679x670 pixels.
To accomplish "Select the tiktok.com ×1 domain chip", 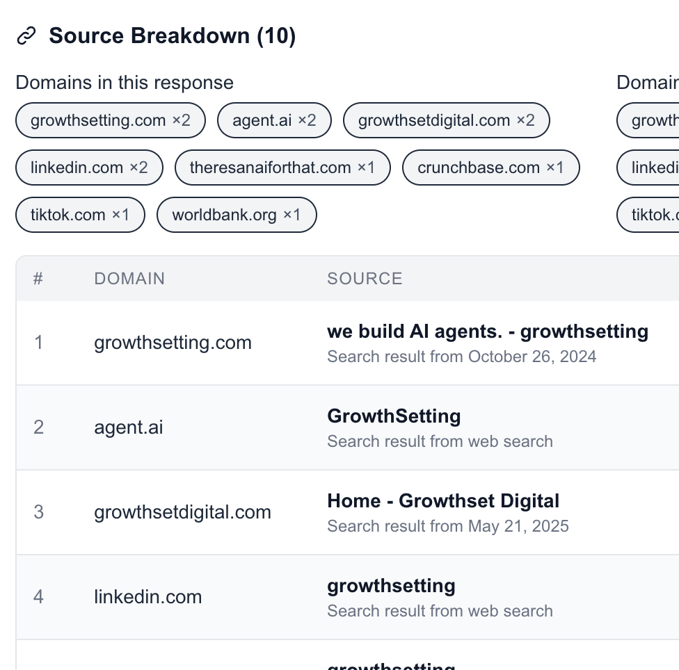I will (80, 215).
